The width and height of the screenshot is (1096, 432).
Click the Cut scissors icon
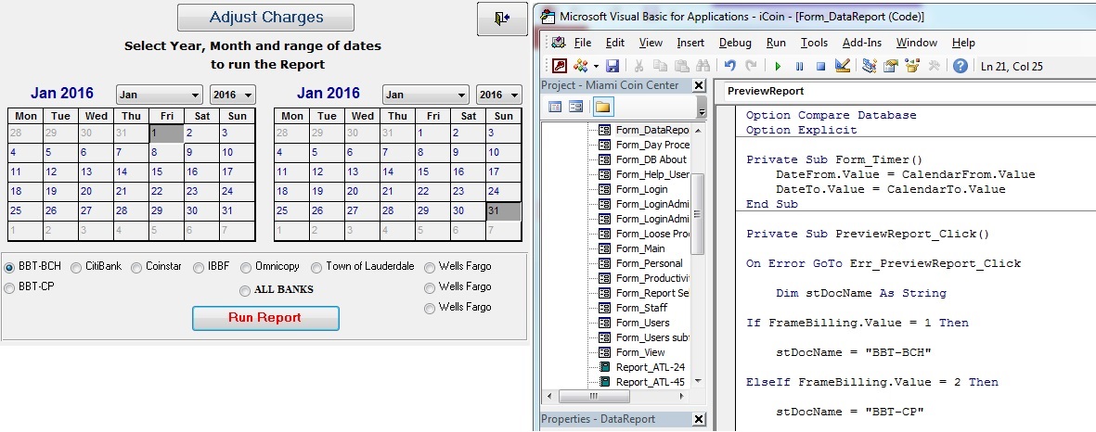[638, 66]
